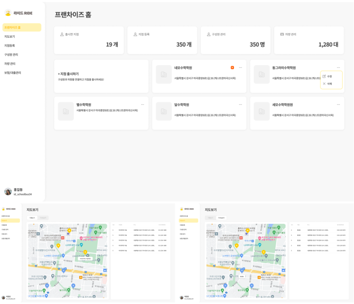Screen dimensions: 354x304
Task: Select 차량 관리 in the main sidebar
Action: coord(10,64)
